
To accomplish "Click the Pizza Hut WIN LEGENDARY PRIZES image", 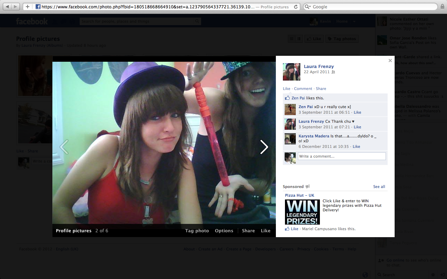I will pos(302,212).
